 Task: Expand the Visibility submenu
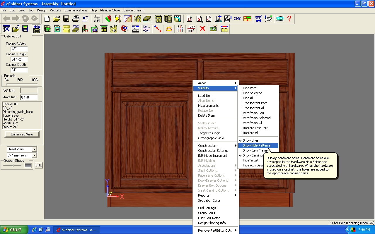pyautogui.click(x=216, y=88)
